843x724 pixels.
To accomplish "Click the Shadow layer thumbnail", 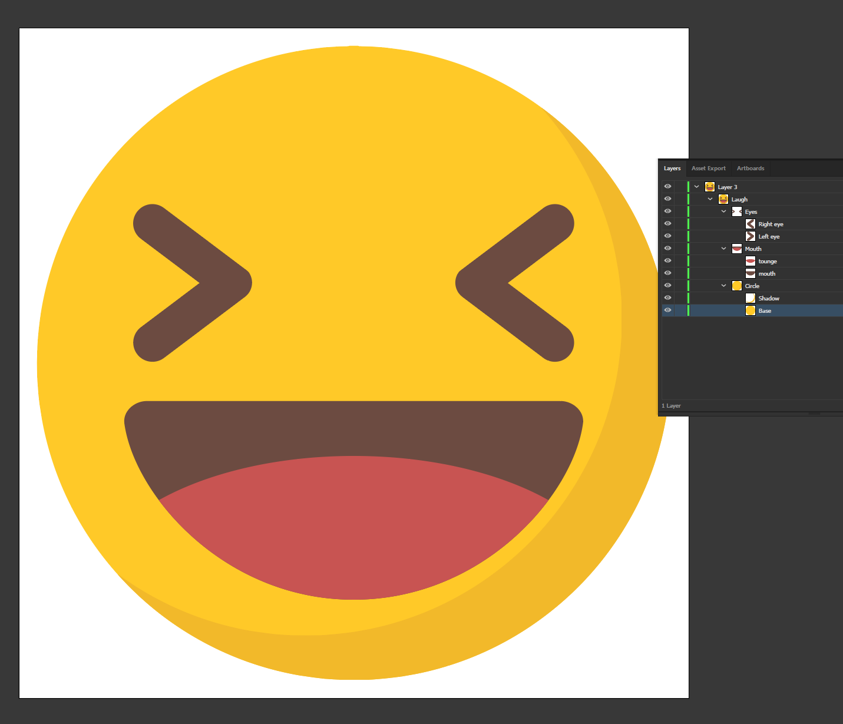I will pos(751,298).
